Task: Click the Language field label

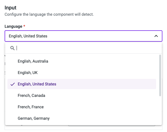Action: pyautogui.click(x=13, y=26)
